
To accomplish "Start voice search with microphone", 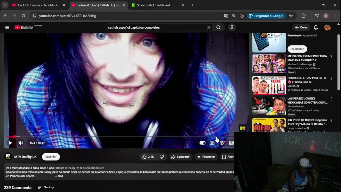I will coord(232,27).
